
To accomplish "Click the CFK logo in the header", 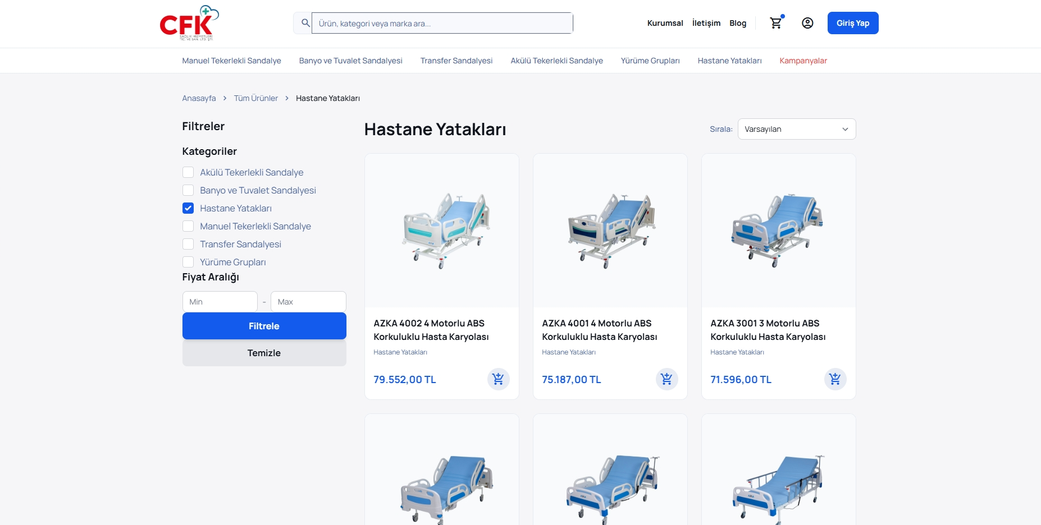I will point(189,24).
